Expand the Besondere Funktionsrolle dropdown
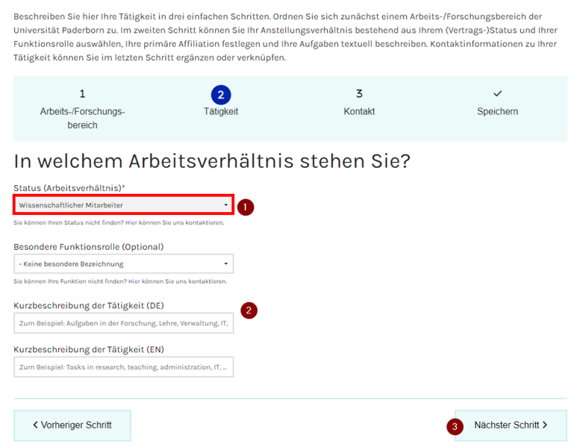574x447 pixels. click(123, 263)
